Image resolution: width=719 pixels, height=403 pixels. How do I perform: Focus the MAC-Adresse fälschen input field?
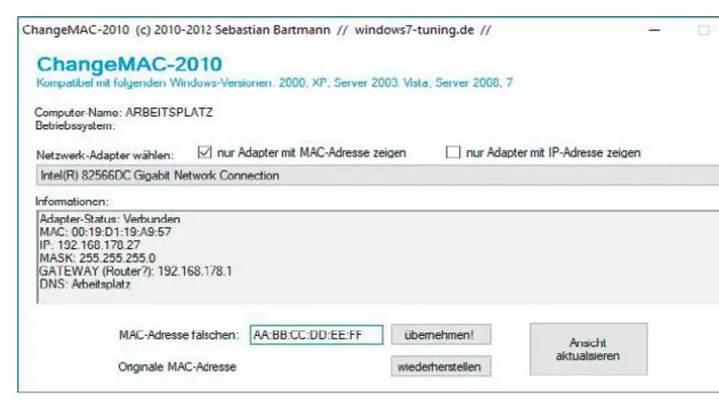pyautogui.click(x=316, y=335)
